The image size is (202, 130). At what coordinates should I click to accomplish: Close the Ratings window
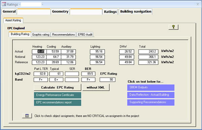(198, 4)
